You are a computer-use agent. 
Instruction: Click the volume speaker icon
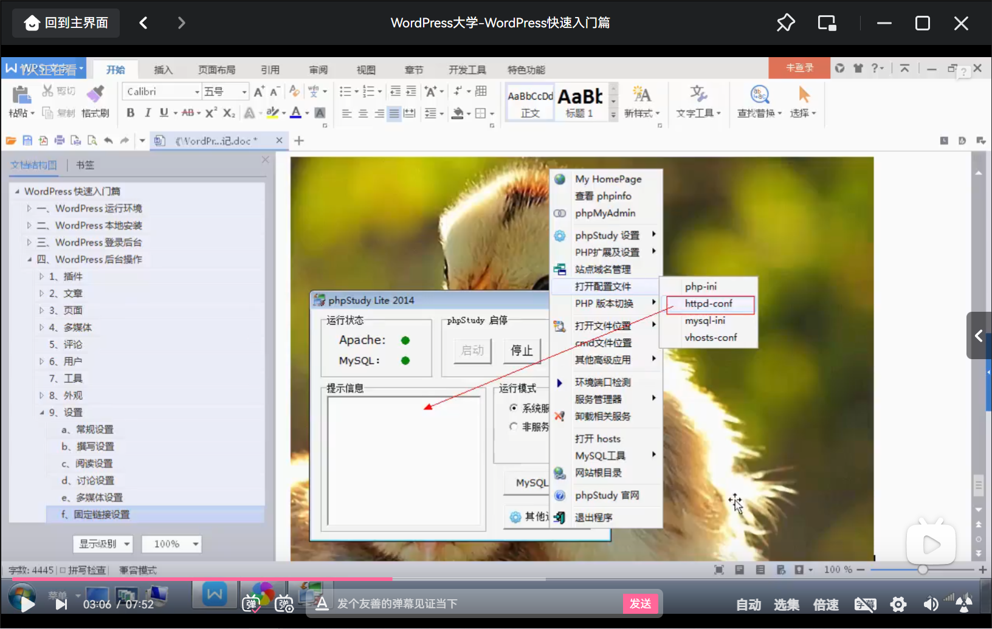[931, 604]
